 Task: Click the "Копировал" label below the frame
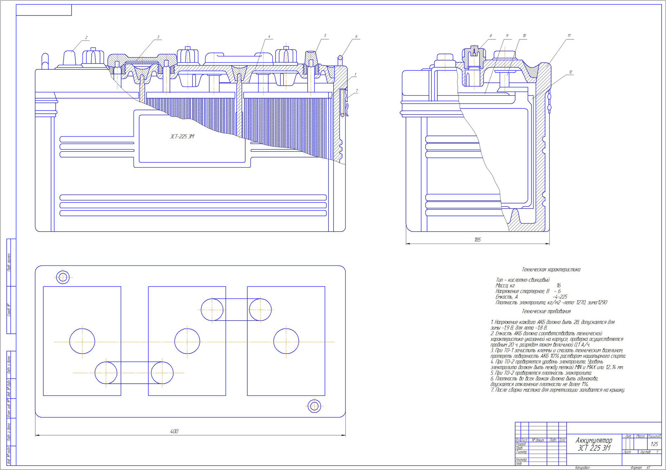582,468
